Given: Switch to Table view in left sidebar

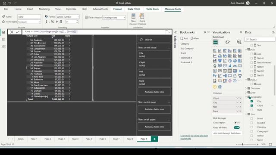Looking at the screenshot, I should [4, 39].
